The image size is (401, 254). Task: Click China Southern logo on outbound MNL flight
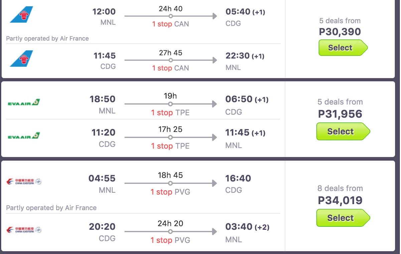[x=21, y=14]
